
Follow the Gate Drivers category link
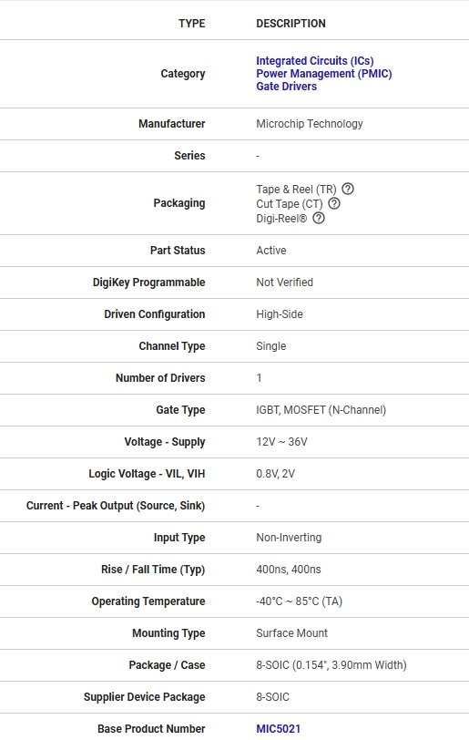click(286, 87)
